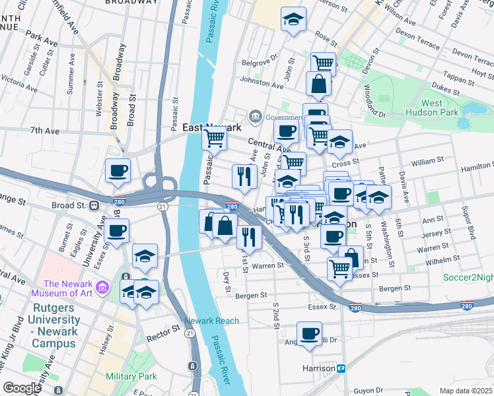Click the Harrison PATH station icon

point(341,369)
